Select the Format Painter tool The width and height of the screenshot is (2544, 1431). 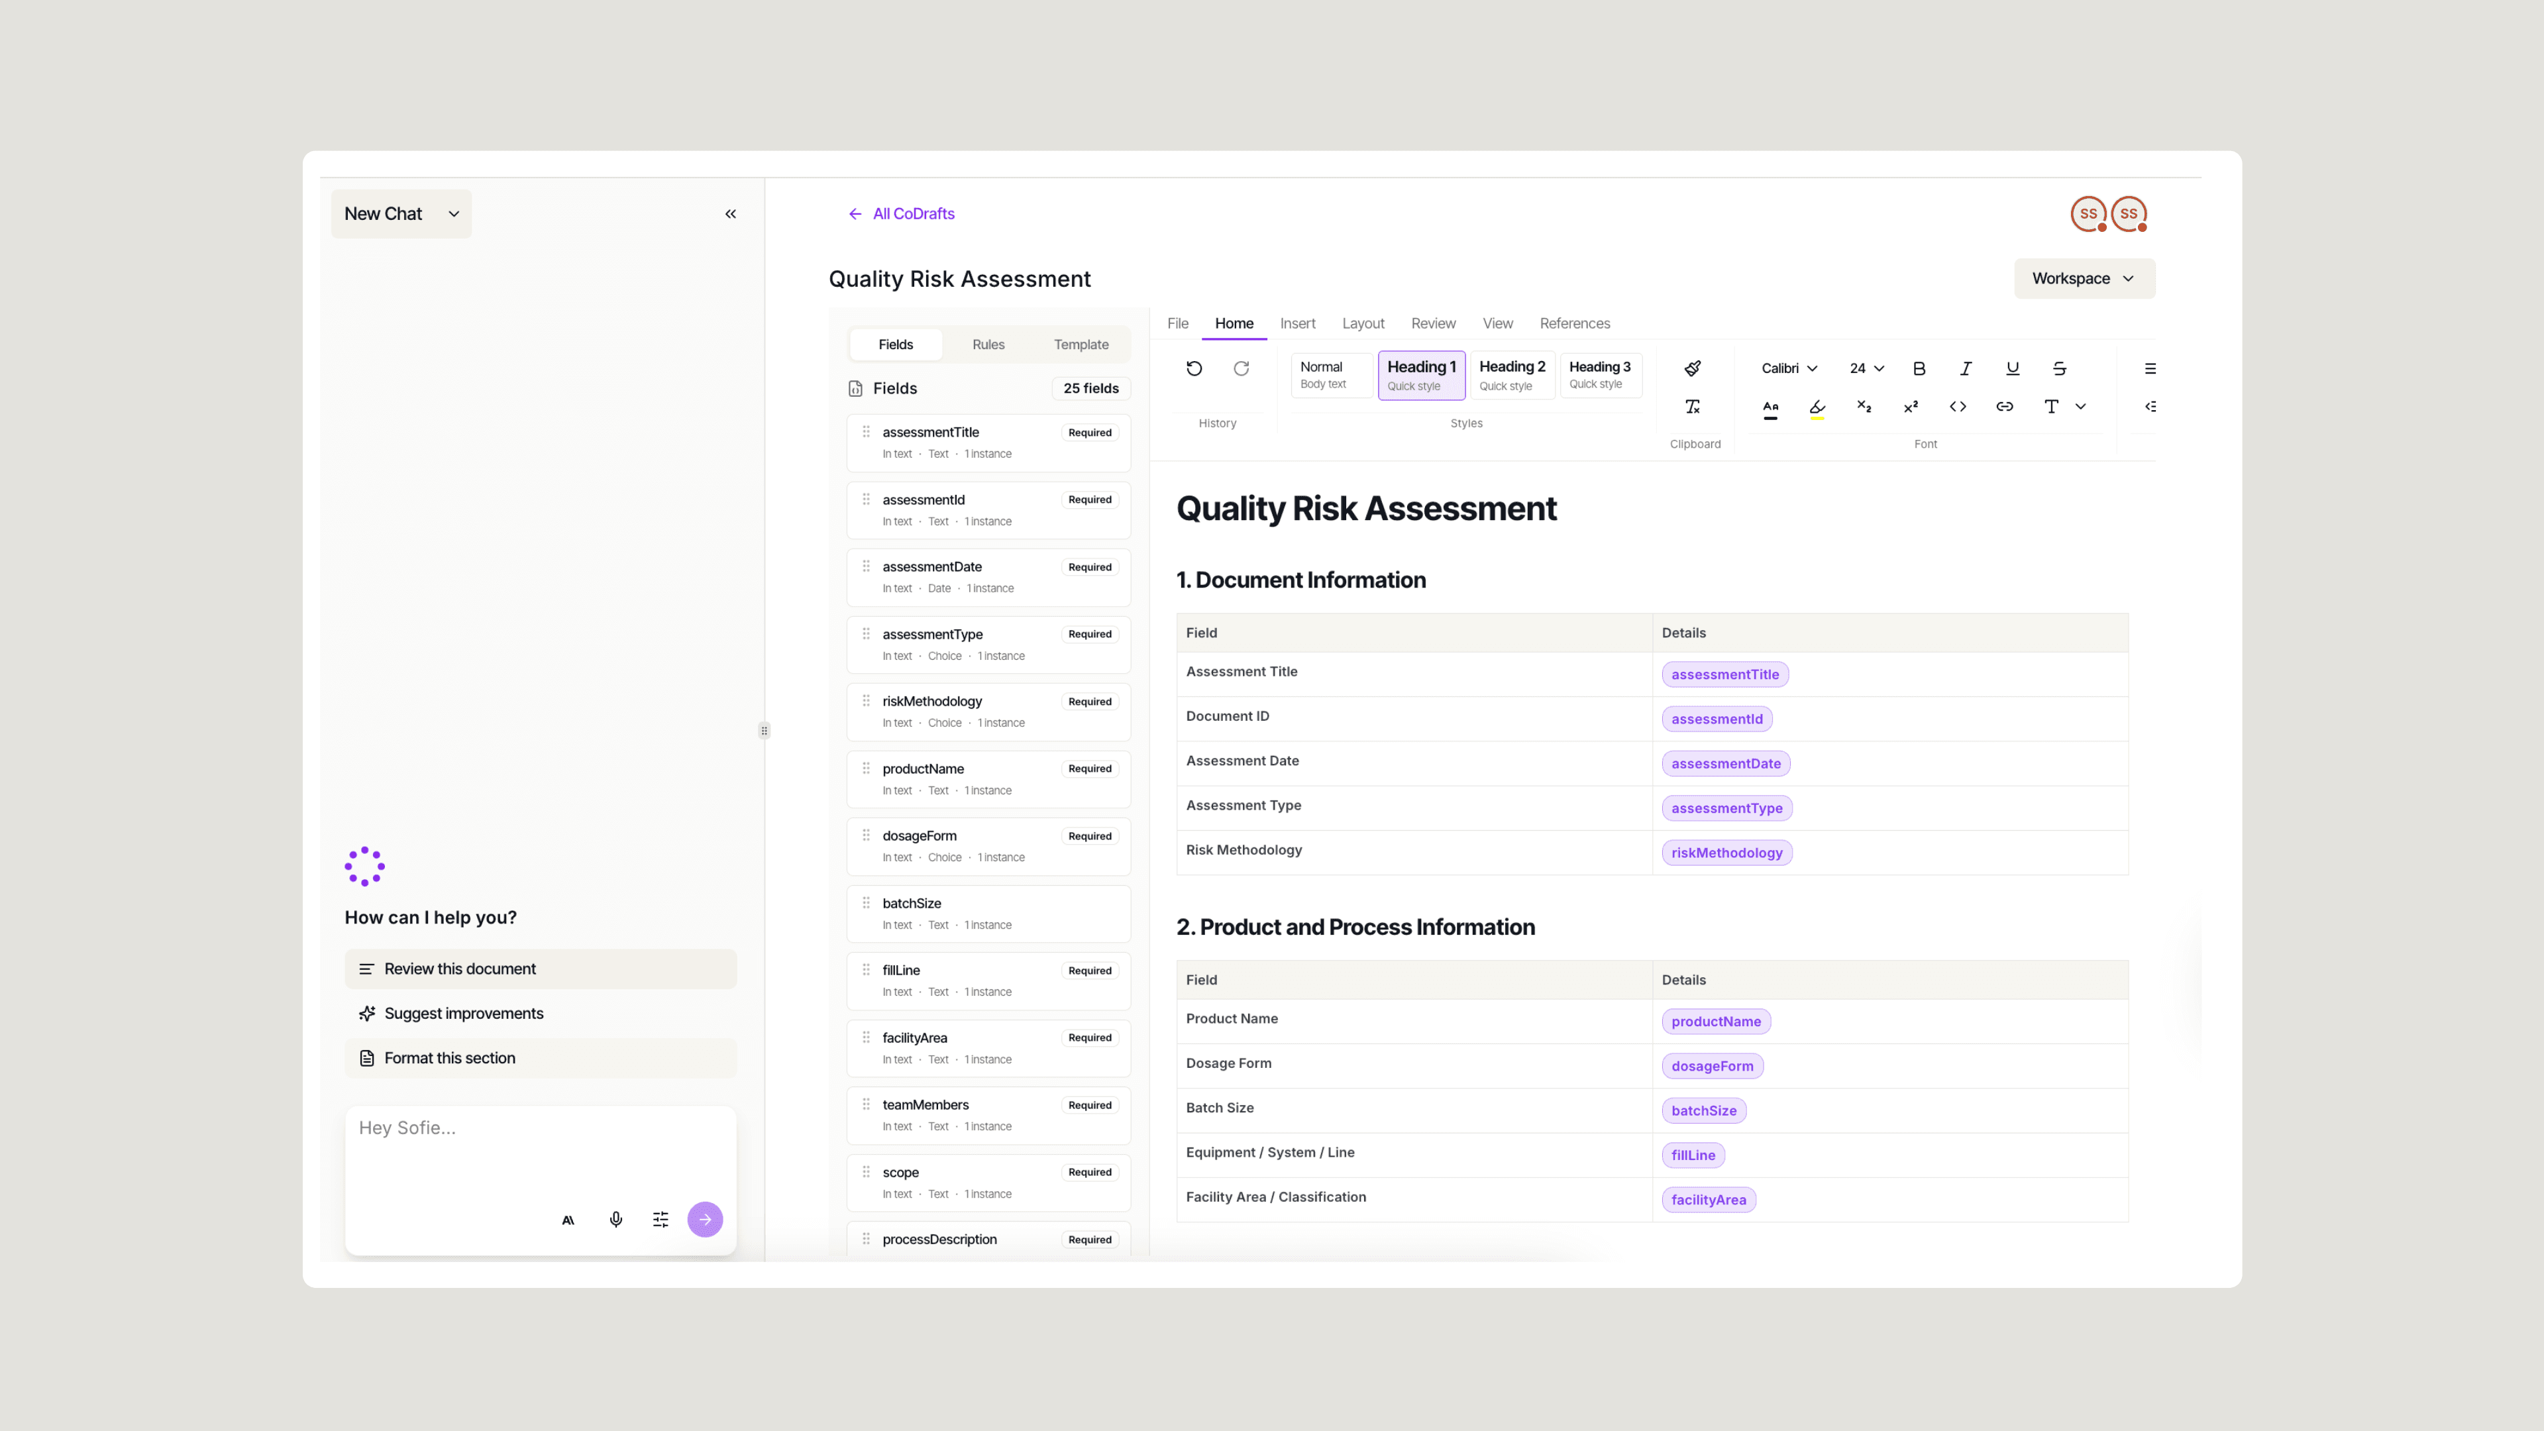(x=1693, y=368)
